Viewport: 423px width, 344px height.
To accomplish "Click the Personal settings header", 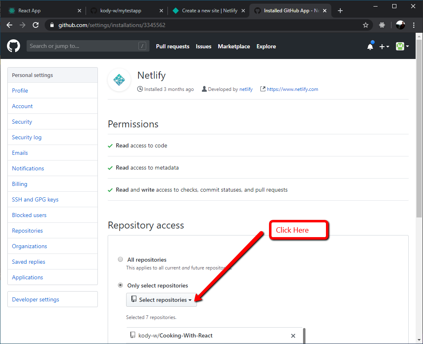I will tap(52, 75).
